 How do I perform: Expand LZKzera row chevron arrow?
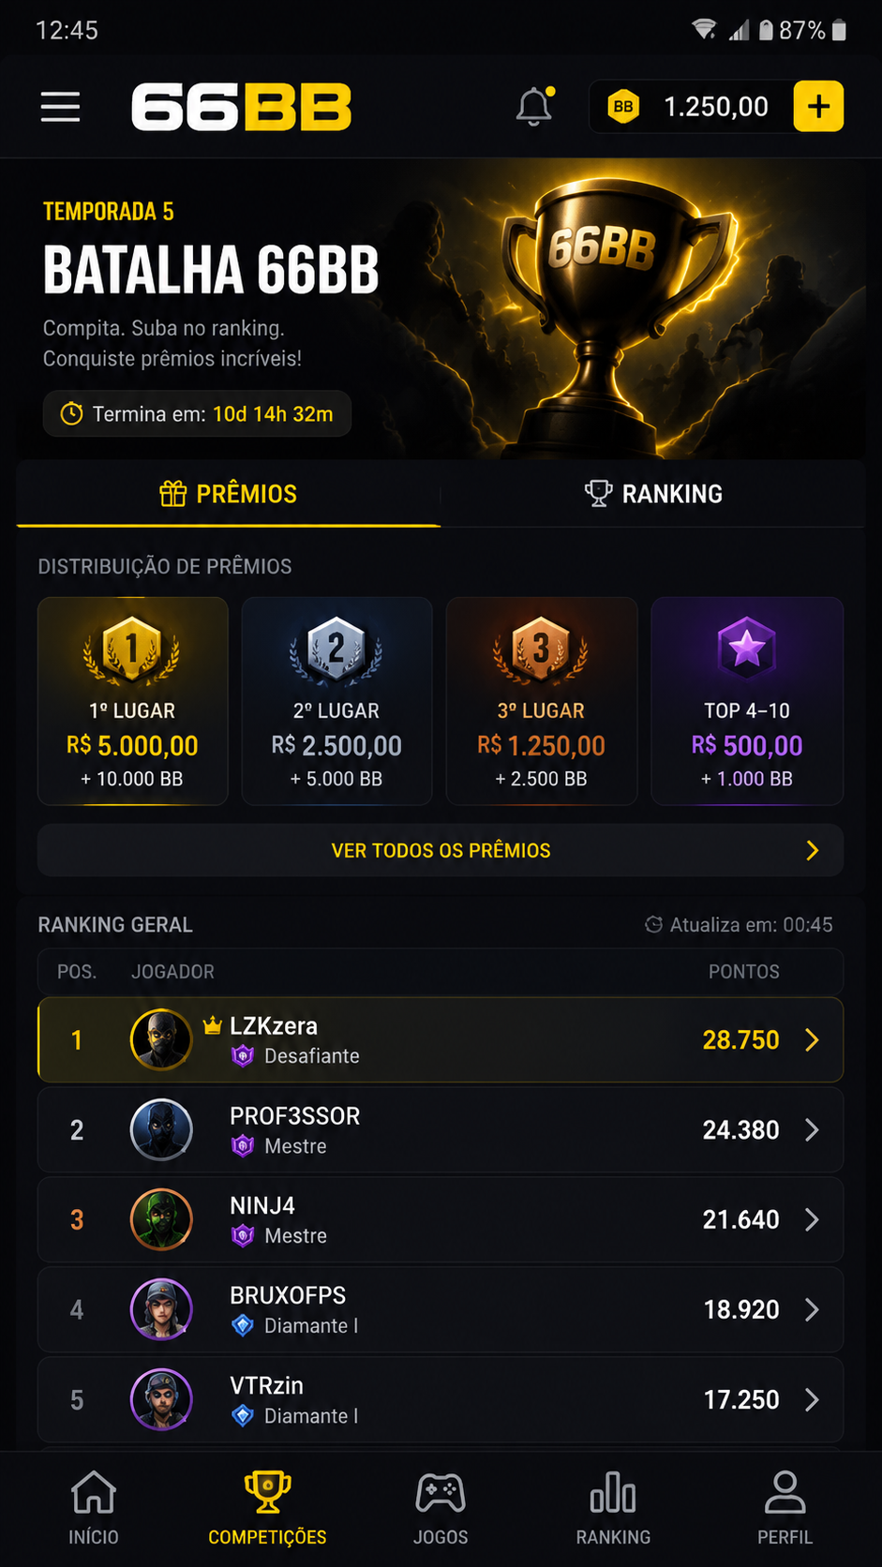[812, 1040]
